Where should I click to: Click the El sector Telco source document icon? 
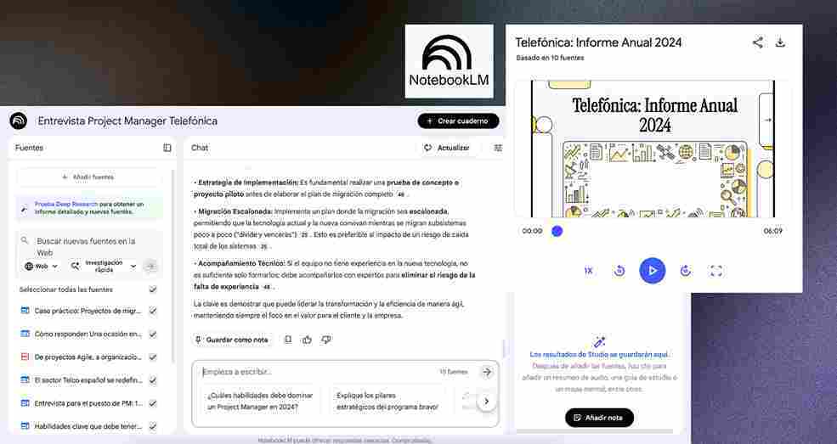tap(25, 380)
